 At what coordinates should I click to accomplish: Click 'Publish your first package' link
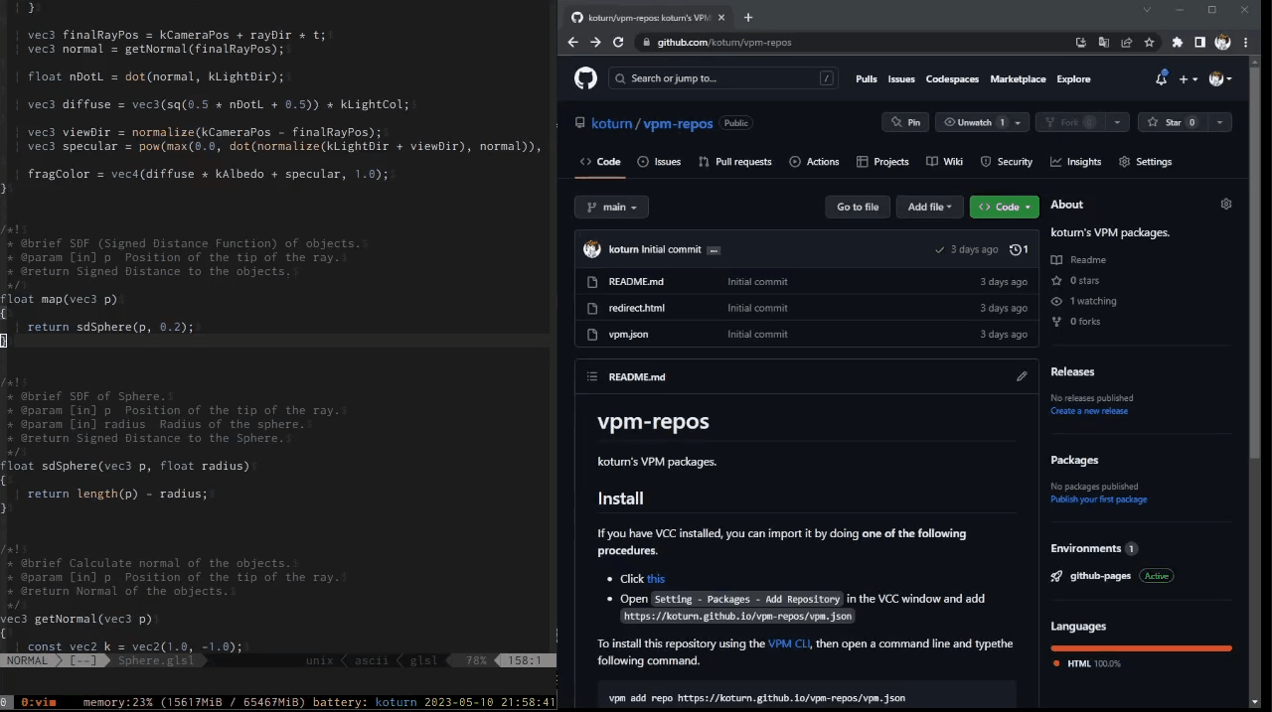pyautogui.click(x=1099, y=499)
